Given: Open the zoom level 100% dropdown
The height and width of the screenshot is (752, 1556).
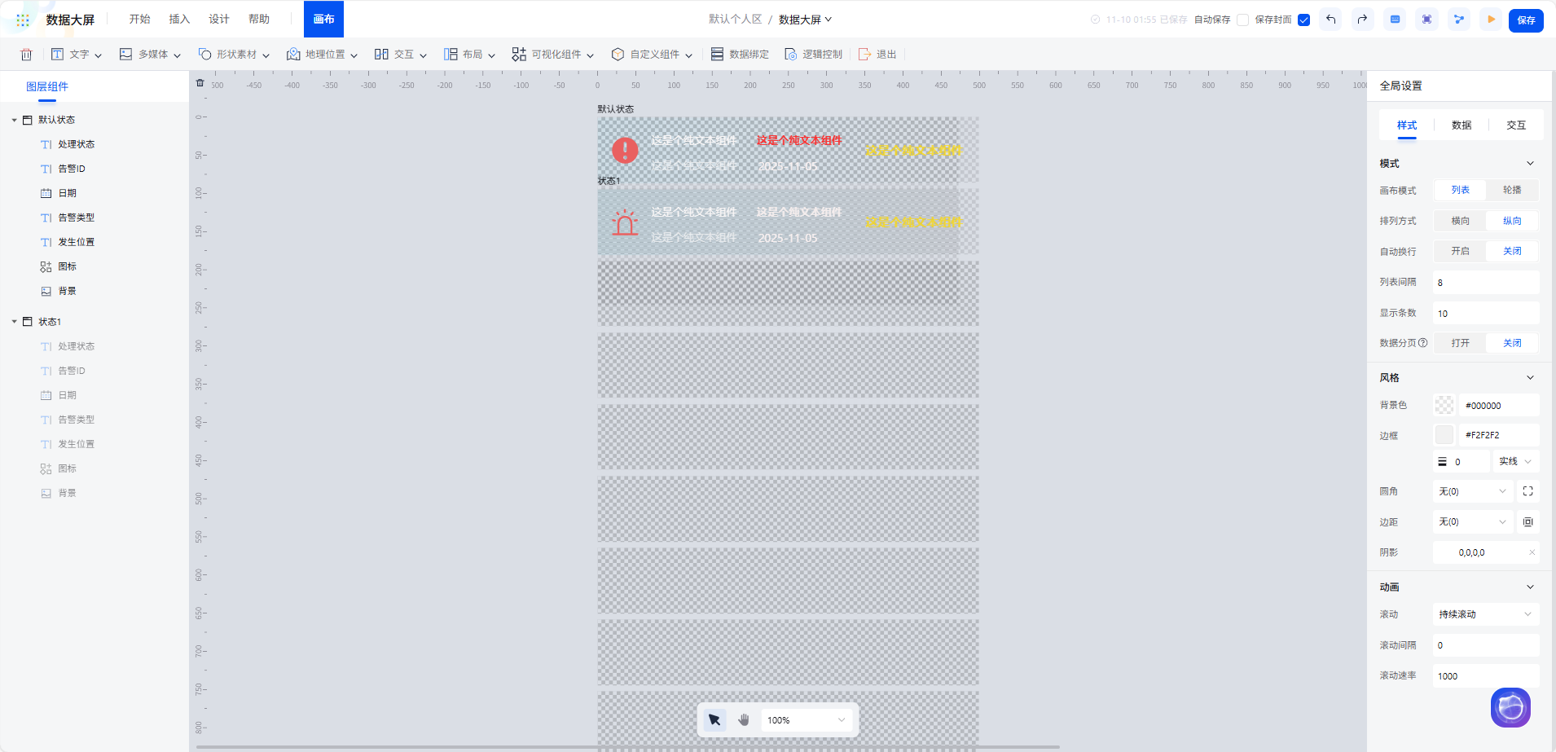Looking at the screenshot, I should [x=807, y=720].
